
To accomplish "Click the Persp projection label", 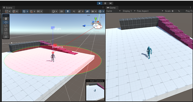I will pos(96,31).
